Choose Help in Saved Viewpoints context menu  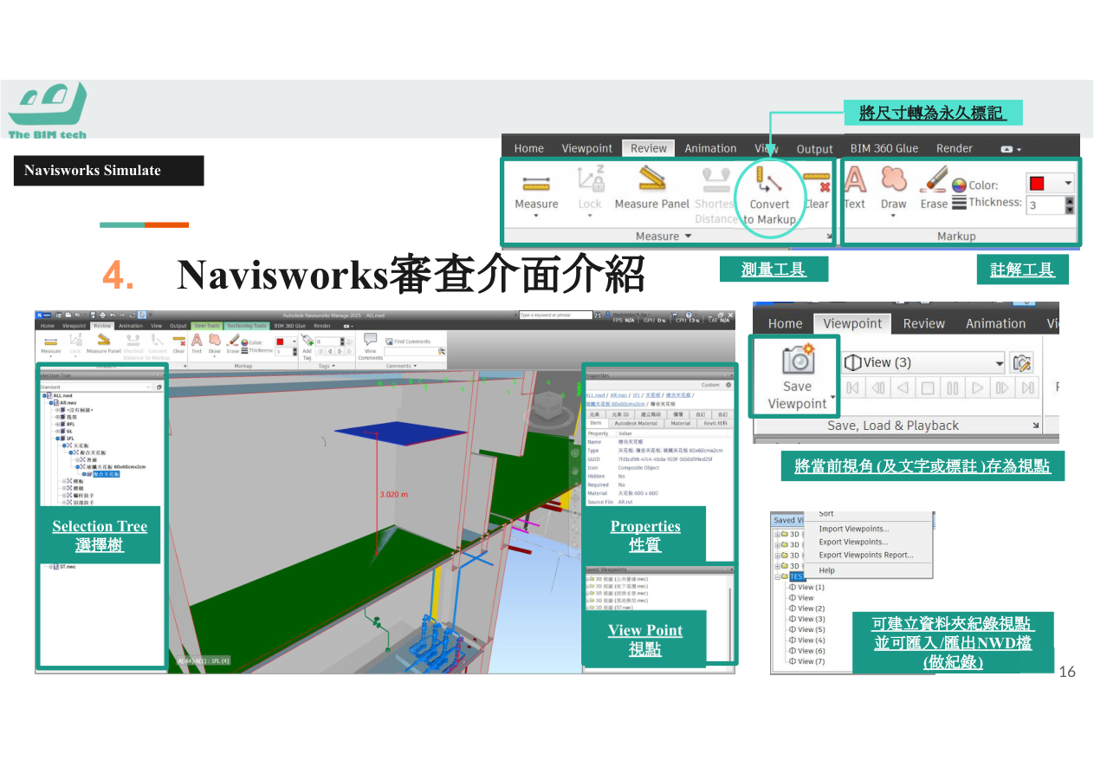pos(827,570)
